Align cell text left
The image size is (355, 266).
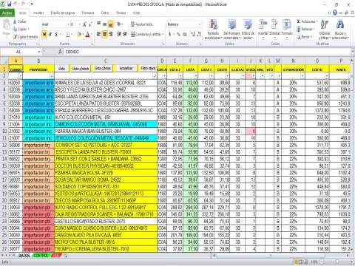[x=98, y=34]
